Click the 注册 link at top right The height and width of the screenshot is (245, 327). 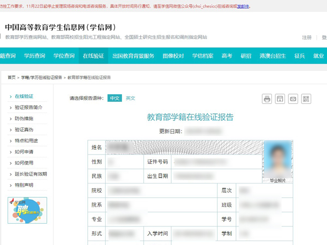pyautogui.click(x=307, y=38)
